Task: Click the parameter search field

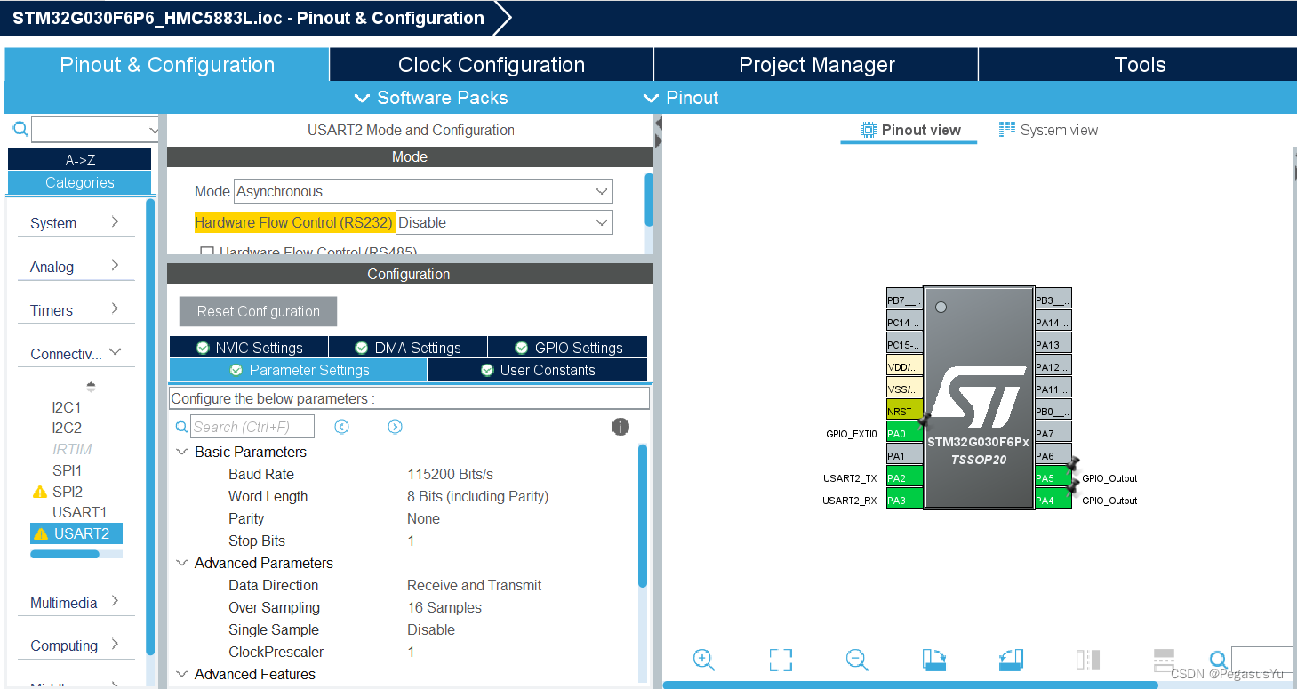Action: click(252, 427)
